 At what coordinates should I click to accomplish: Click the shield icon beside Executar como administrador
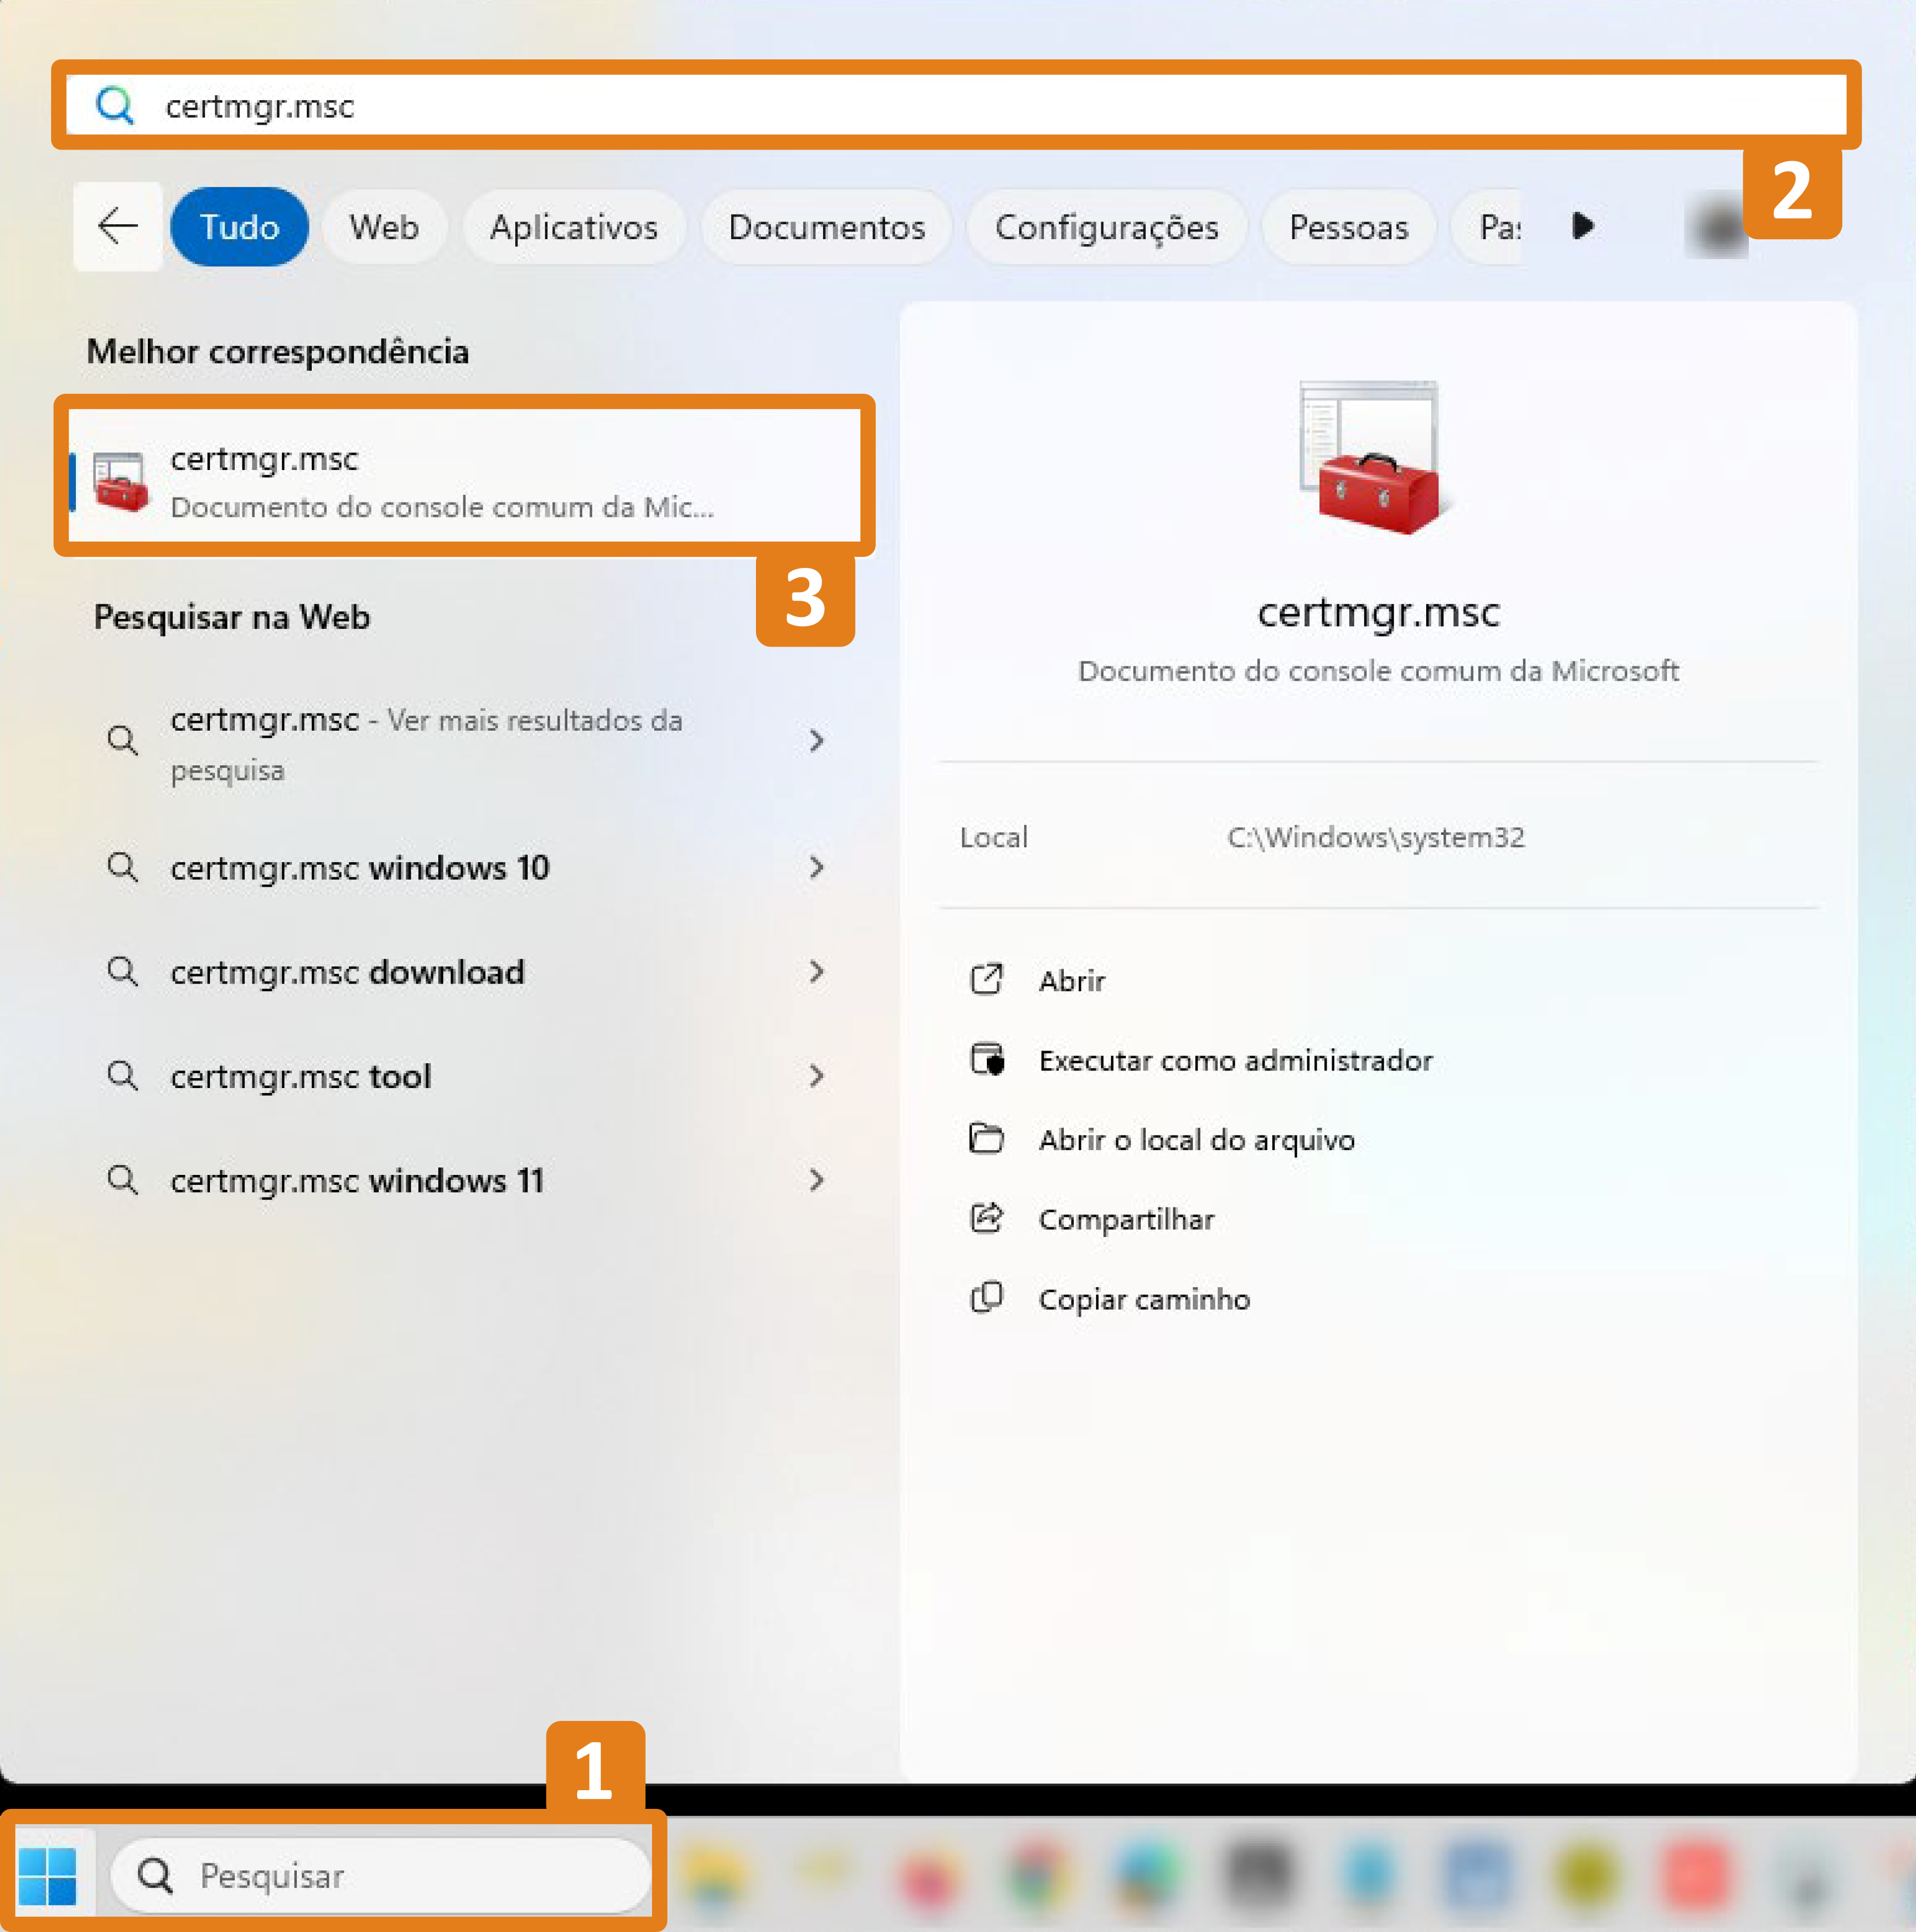click(x=986, y=1060)
